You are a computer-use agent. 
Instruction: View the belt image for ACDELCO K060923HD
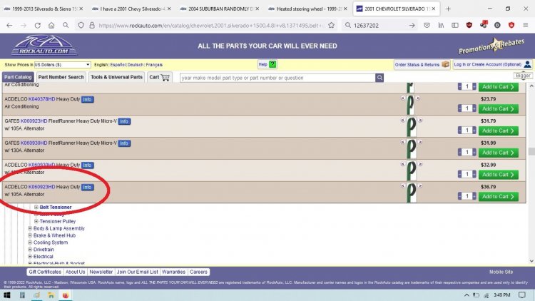click(x=412, y=193)
